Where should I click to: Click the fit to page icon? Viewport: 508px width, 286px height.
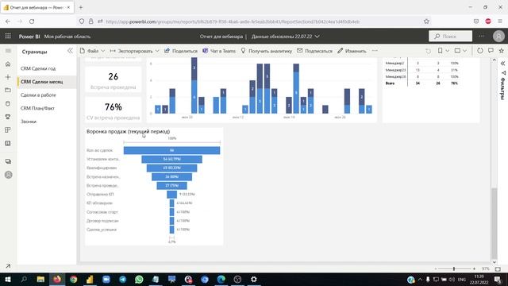tap(498, 269)
